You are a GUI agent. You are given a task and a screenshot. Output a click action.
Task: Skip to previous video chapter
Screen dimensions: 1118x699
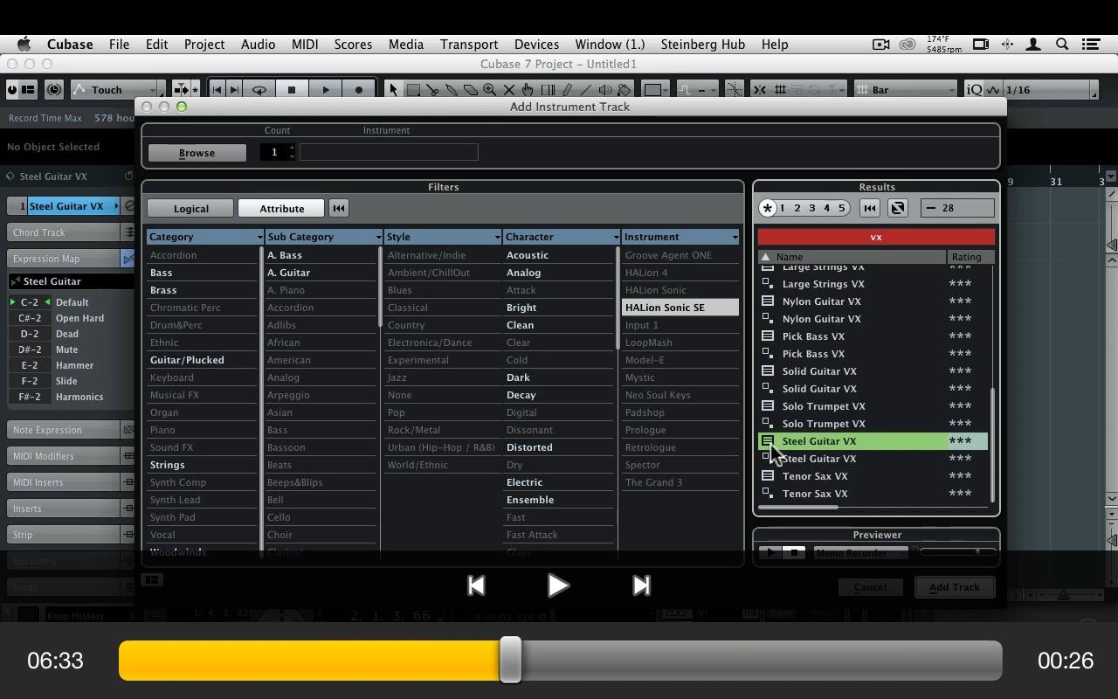[476, 585]
